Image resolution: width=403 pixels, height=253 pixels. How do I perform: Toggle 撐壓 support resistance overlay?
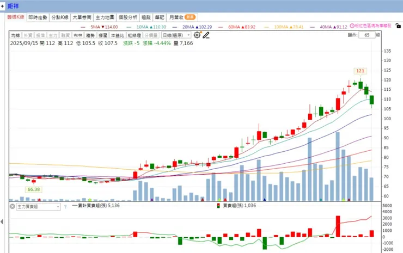(103, 35)
